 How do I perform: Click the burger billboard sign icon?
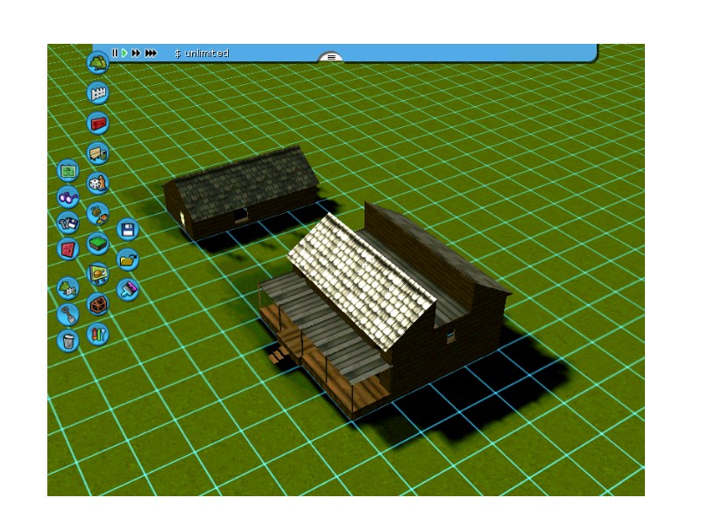click(98, 274)
